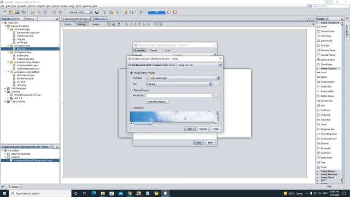
Task: Open the BackgroundLogin.java editor tab
Action: pos(75,19)
